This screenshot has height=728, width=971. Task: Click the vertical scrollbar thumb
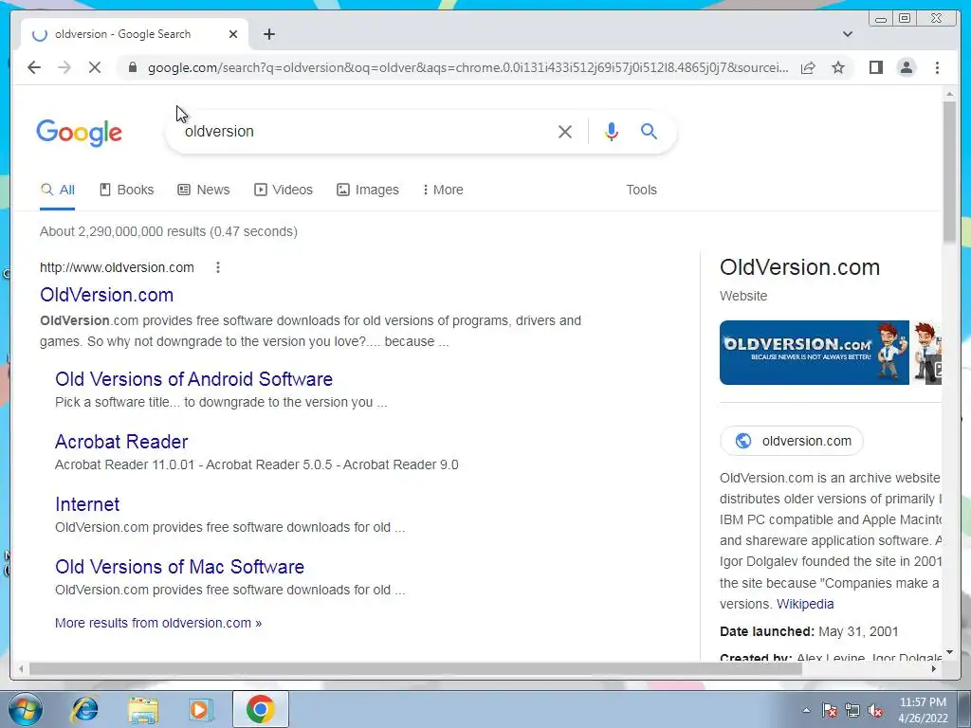[x=948, y=172]
